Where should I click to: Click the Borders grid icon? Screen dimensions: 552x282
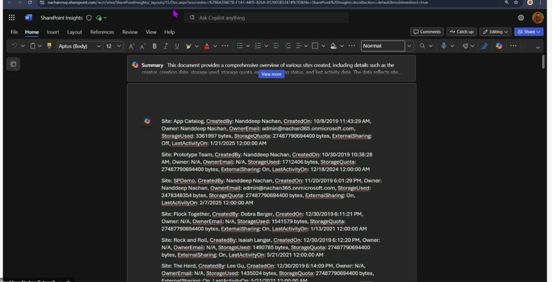tap(315, 46)
